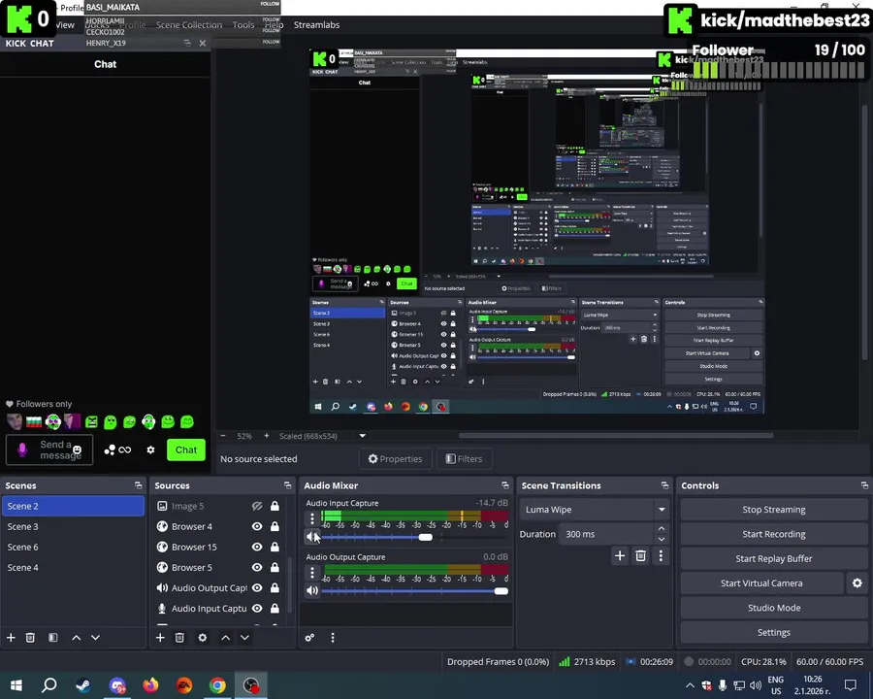This screenshot has height=699, width=873.
Task: Open Audio Mixer three-dot menu at bottom
Action: tap(333, 637)
